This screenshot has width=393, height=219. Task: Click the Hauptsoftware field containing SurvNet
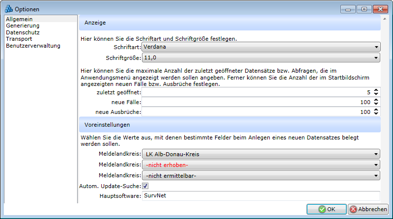click(260, 196)
